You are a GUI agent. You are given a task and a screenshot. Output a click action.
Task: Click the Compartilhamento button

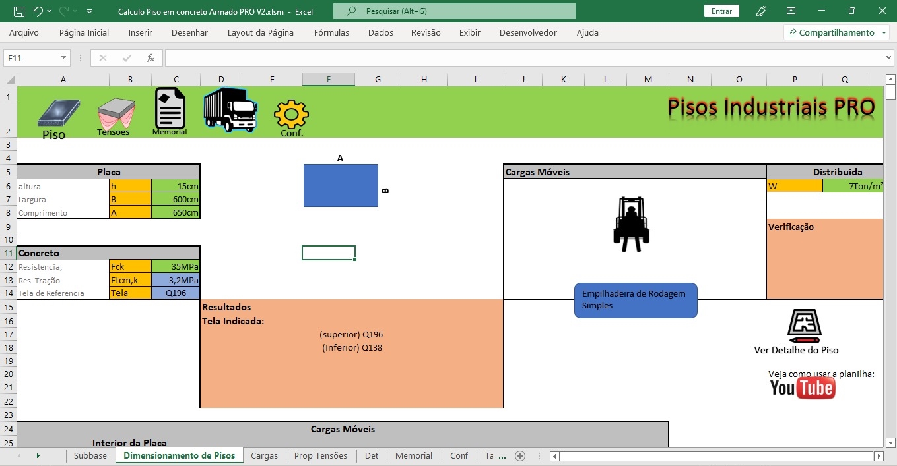pyautogui.click(x=836, y=32)
